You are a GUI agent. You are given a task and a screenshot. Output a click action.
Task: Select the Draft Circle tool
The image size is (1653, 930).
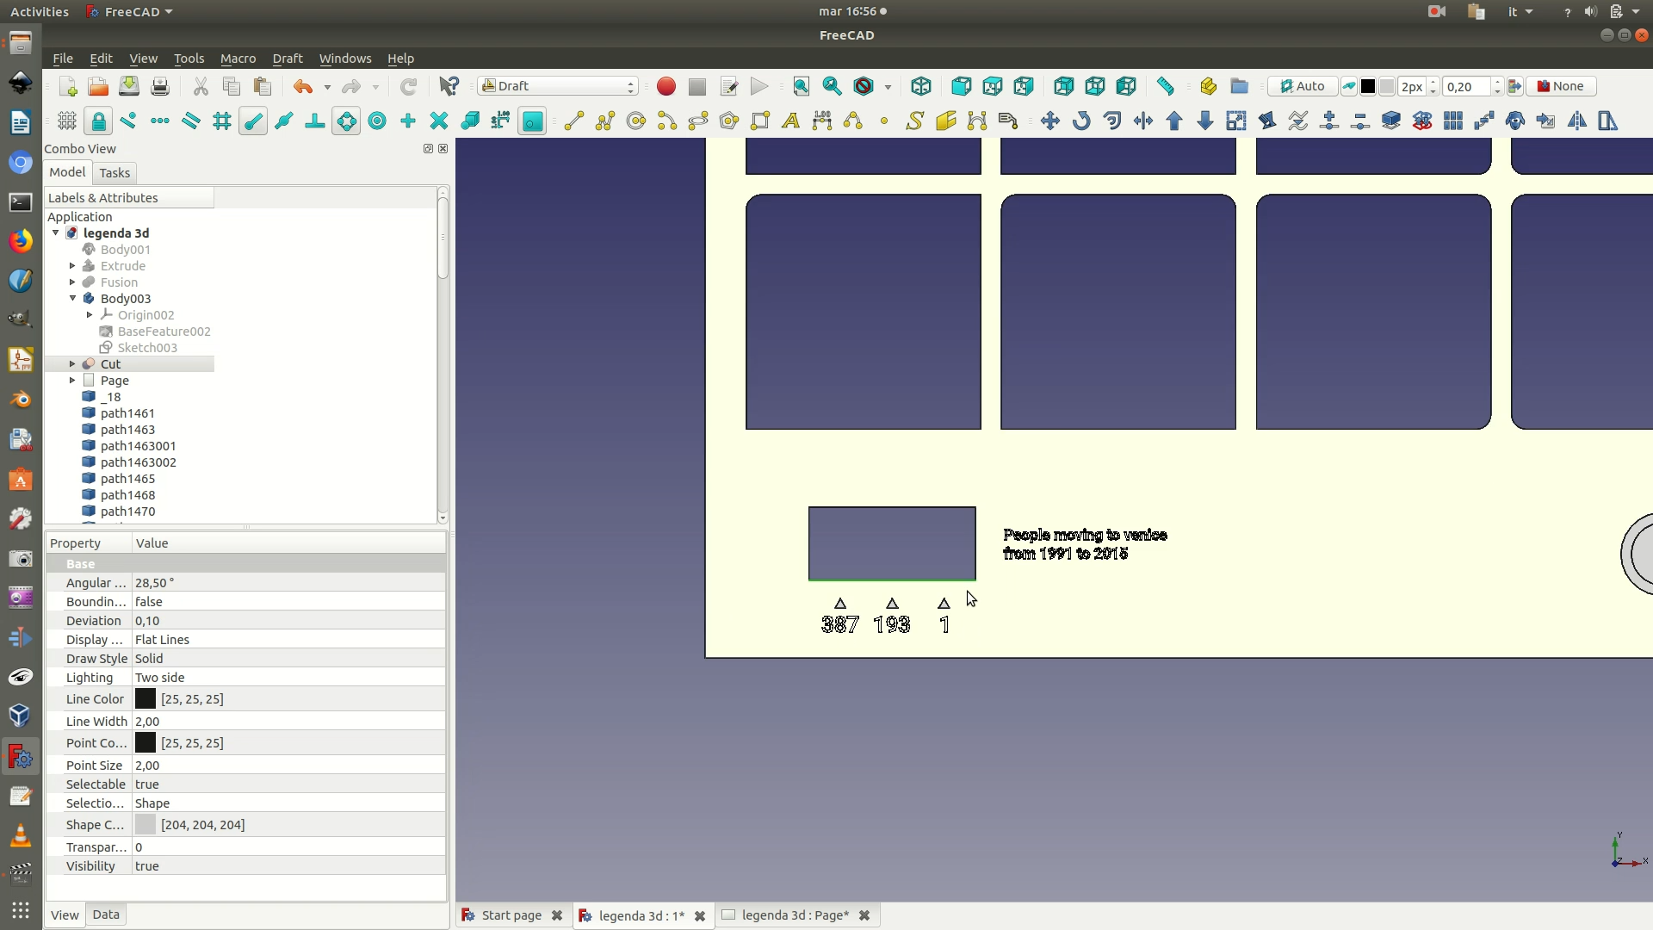(636, 121)
